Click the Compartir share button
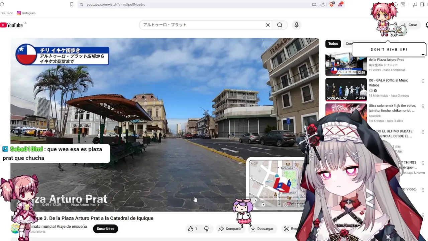428x241 pixels. pyautogui.click(x=230, y=229)
